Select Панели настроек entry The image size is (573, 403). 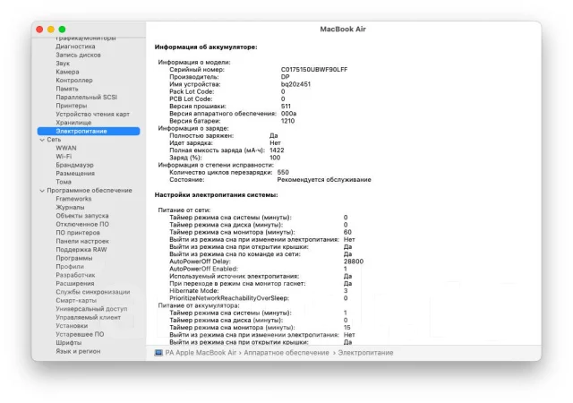[x=82, y=241]
